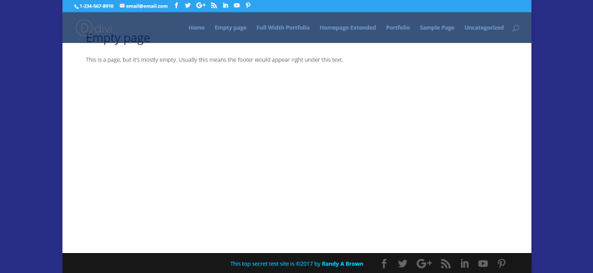Open RSS feed icon in footer

coord(446,263)
